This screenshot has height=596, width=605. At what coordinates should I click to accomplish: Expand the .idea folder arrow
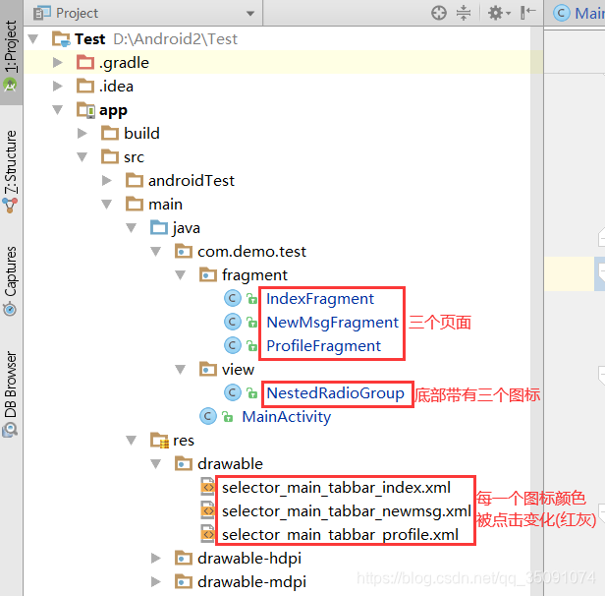pyautogui.click(x=58, y=87)
